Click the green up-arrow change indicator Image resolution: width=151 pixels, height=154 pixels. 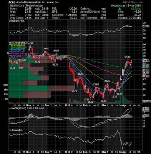pyautogui.click(x=119, y=8)
